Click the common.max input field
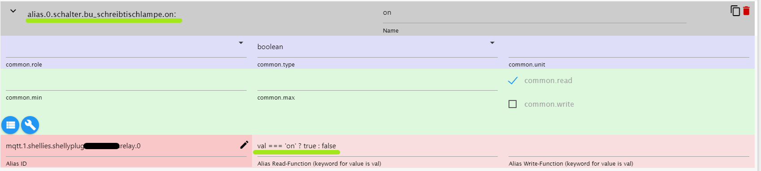The image size is (761, 171). pos(378,81)
